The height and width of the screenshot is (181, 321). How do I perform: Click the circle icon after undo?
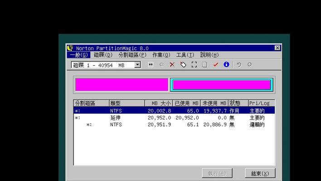click(249, 65)
